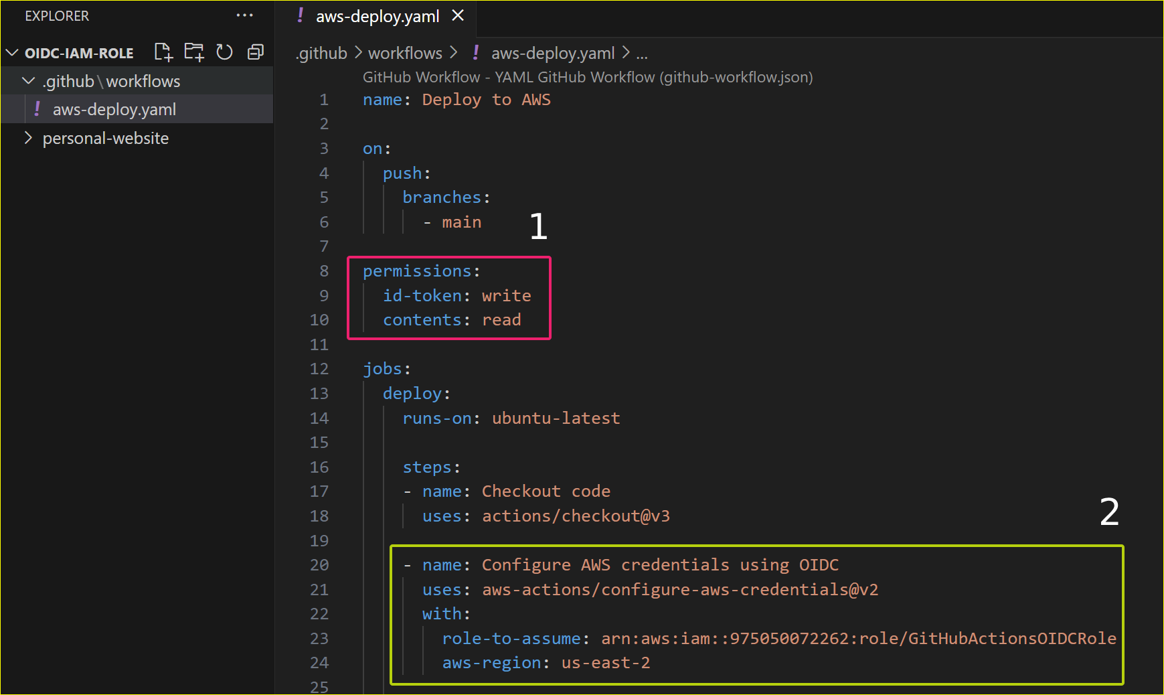Expand the personal-website folder
This screenshot has width=1164, height=695.
click(28, 138)
